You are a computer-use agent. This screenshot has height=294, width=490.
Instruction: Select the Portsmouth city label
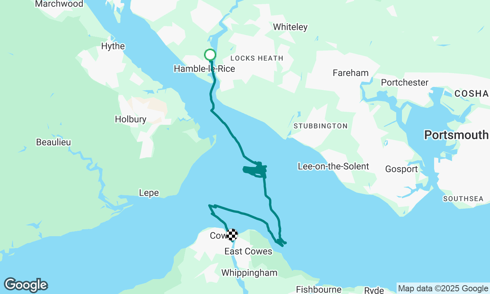456,135
